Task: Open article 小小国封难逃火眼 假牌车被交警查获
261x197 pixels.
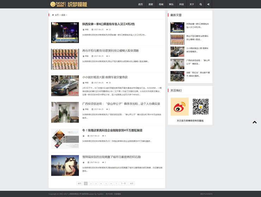Action: tap(105, 77)
